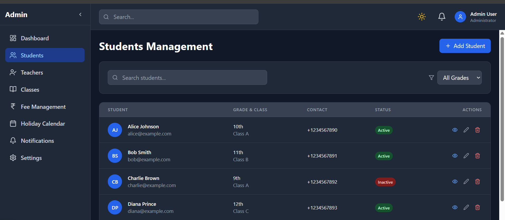Click the CONTACT column header
505x220 pixels.
(x=317, y=110)
